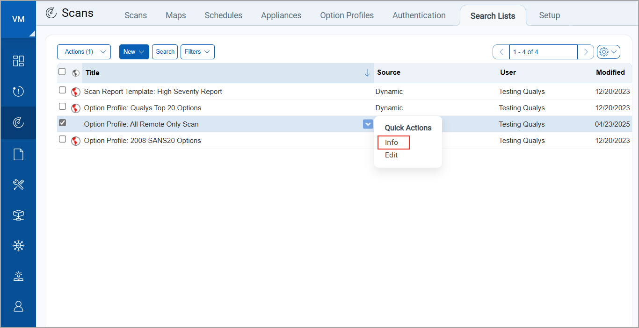The image size is (639, 328).
Task: Go to the Option Profiles tab
Action: 347,15
